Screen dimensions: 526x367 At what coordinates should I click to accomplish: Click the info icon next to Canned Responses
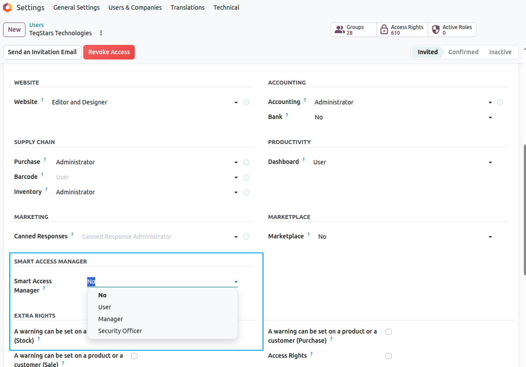[246, 237]
